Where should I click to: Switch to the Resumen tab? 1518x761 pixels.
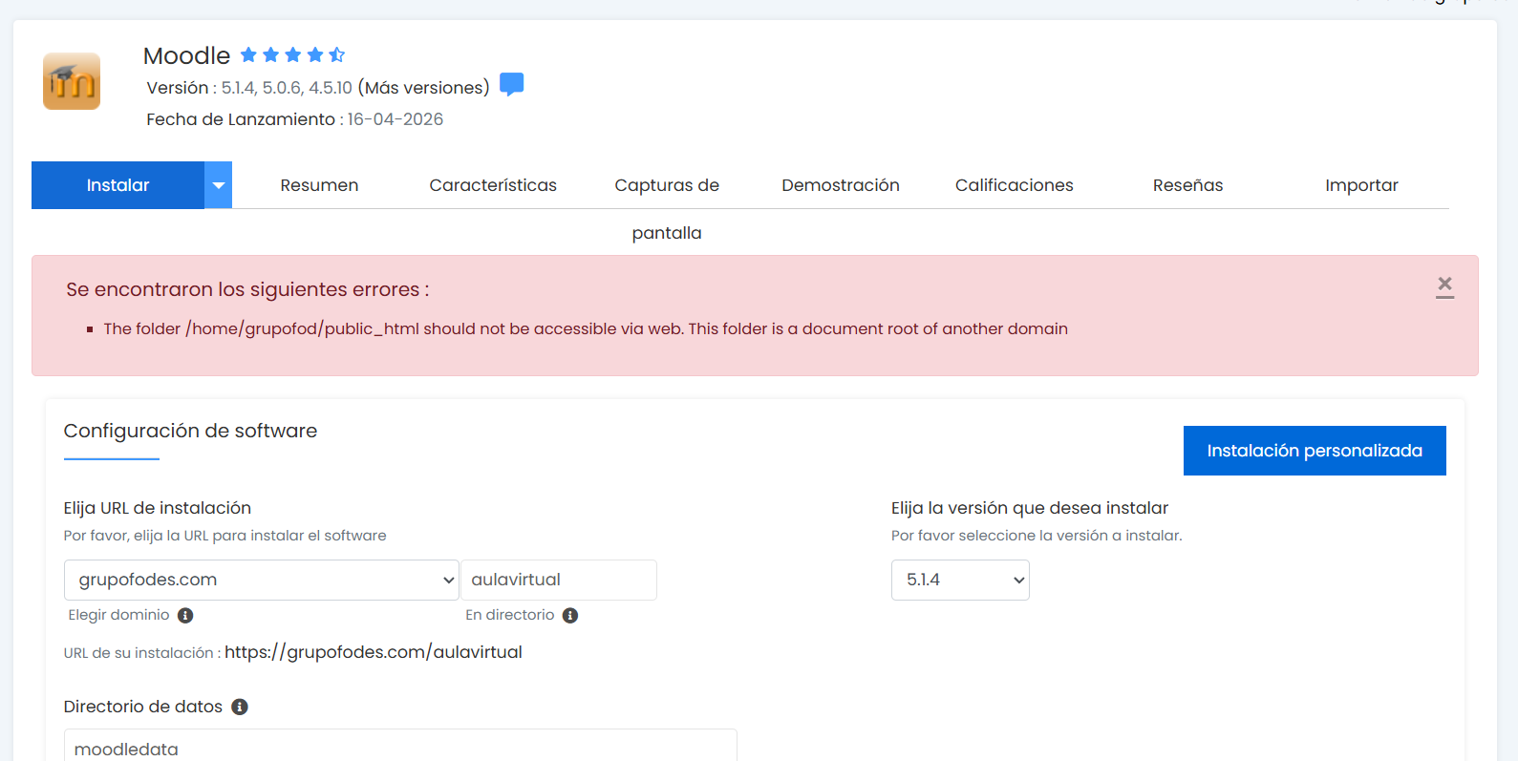click(319, 185)
